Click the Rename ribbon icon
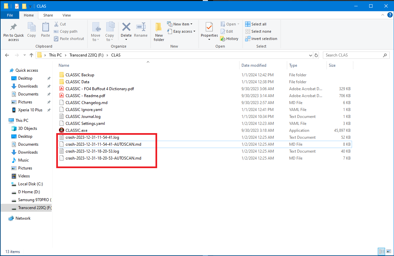This screenshot has height=256, width=394. click(x=141, y=27)
